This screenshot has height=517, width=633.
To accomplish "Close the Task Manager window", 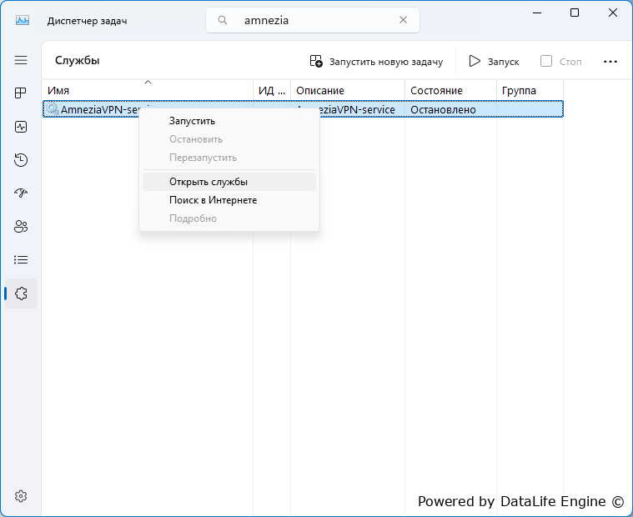I will (x=613, y=13).
